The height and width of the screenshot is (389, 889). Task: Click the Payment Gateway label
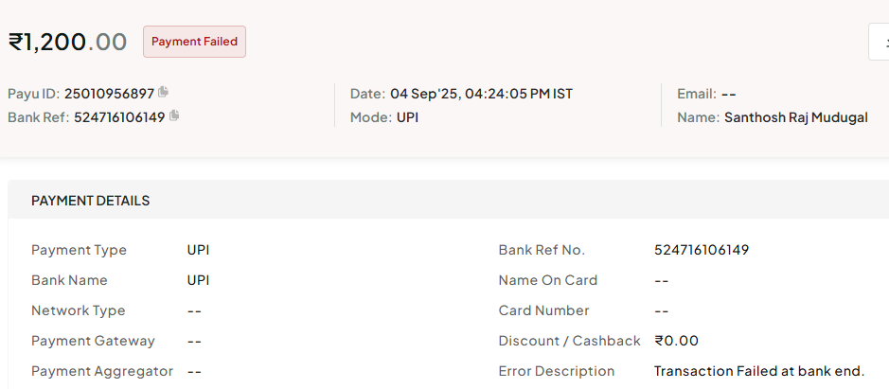tap(93, 341)
